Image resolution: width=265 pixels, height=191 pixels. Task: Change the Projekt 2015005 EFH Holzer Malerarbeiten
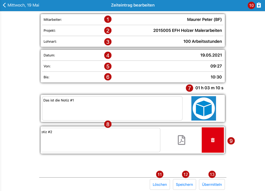(133, 30)
